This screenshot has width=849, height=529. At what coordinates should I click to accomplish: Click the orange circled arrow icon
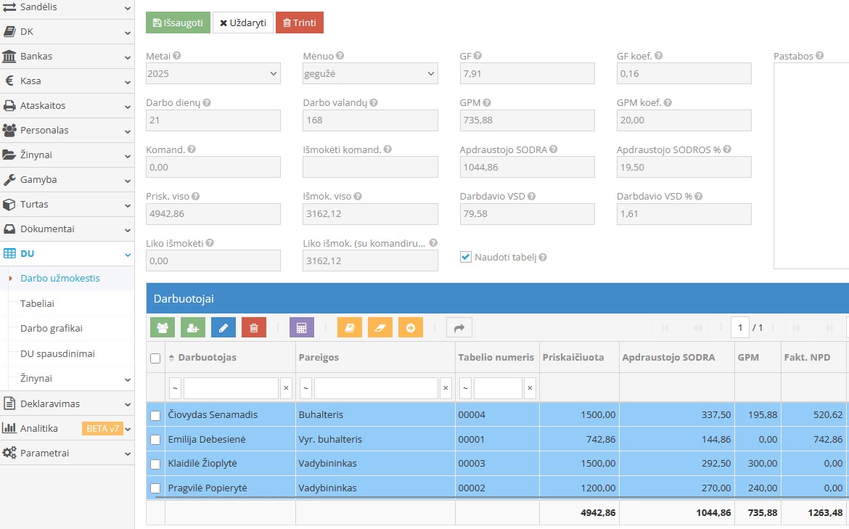tap(410, 328)
